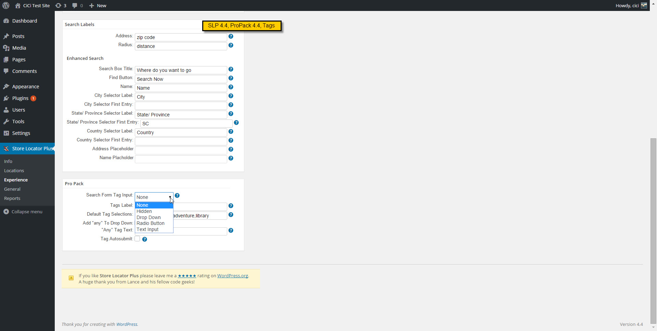Click help icon beside Country Selector First Entry
The width and height of the screenshot is (657, 331).
[231, 140]
